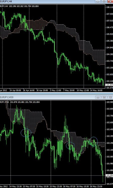The height and width of the screenshot is (188, 113).
Task: Click price label 101.880 on M30 axis
Action: pyautogui.click(x=109, y=170)
